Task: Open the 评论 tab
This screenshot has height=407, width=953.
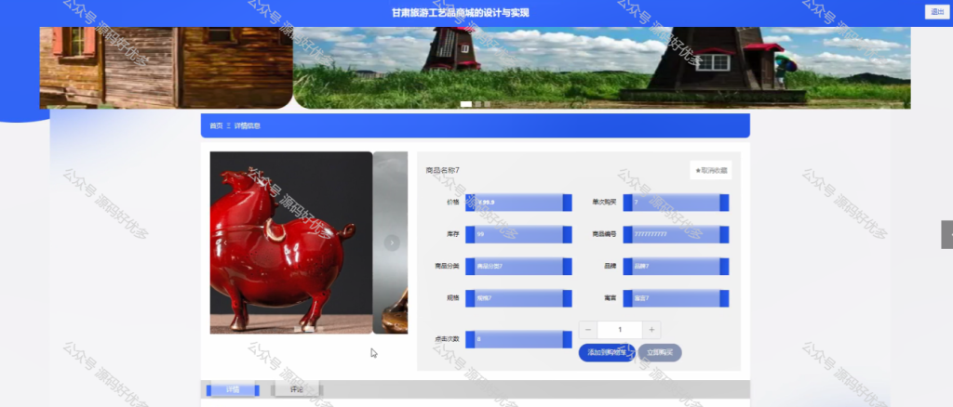Action: pyautogui.click(x=297, y=389)
